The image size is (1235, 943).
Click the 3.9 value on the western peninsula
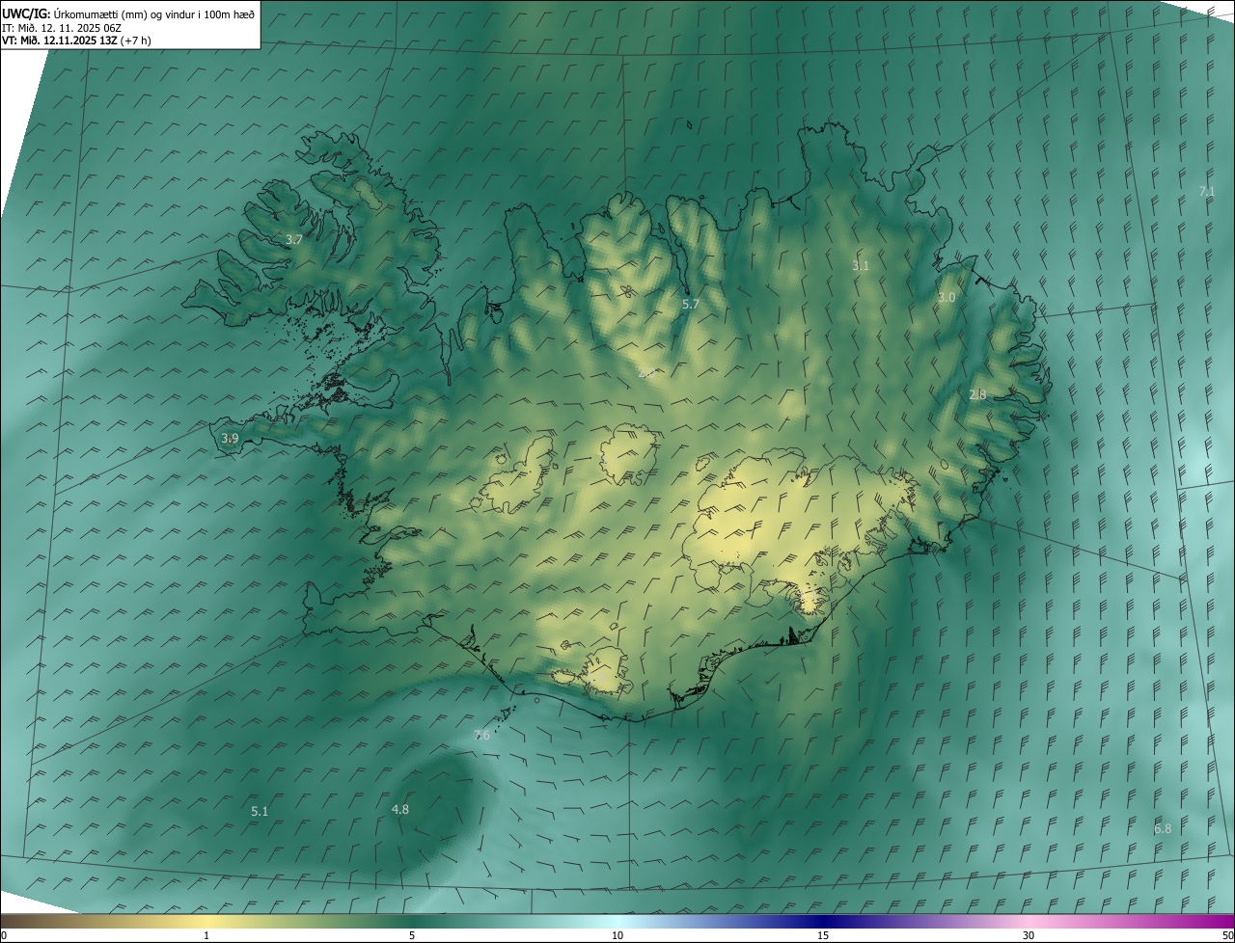click(230, 439)
